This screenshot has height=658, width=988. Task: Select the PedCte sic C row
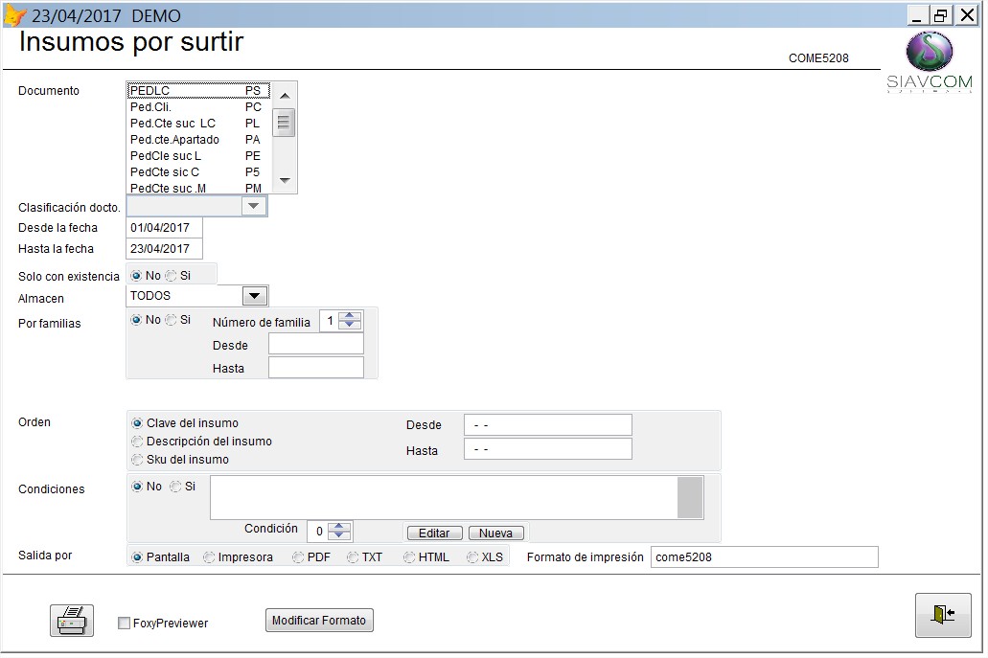coord(198,172)
